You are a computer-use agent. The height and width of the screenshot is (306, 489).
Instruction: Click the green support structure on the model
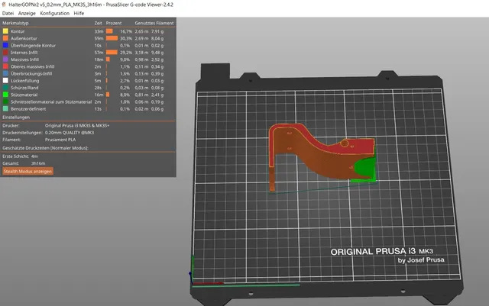(x=365, y=169)
